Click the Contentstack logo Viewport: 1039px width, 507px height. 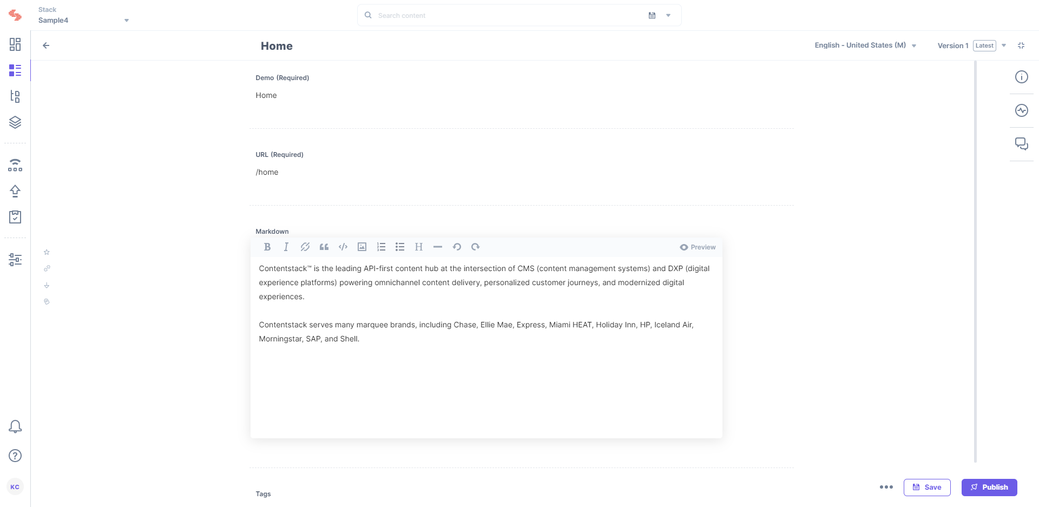15,15
